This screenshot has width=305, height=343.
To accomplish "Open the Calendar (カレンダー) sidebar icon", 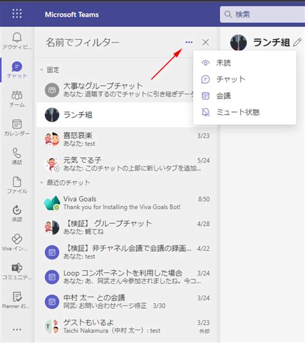I will pos(17,127).
